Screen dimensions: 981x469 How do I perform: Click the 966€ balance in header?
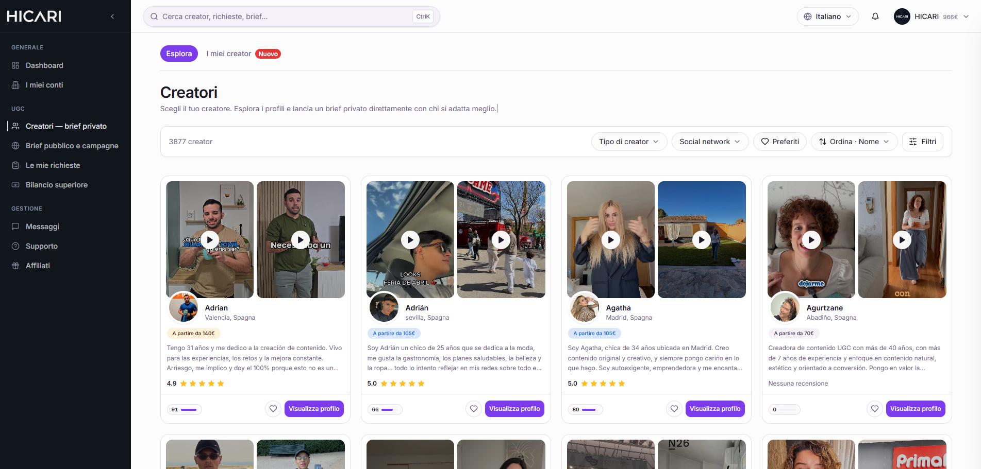[950, 17]
